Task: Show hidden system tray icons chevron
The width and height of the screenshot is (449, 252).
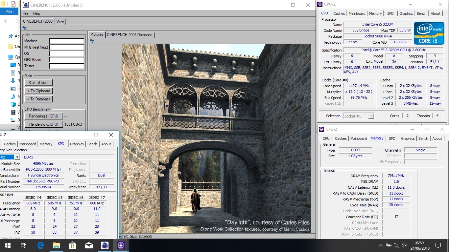Action: [381, 245]
